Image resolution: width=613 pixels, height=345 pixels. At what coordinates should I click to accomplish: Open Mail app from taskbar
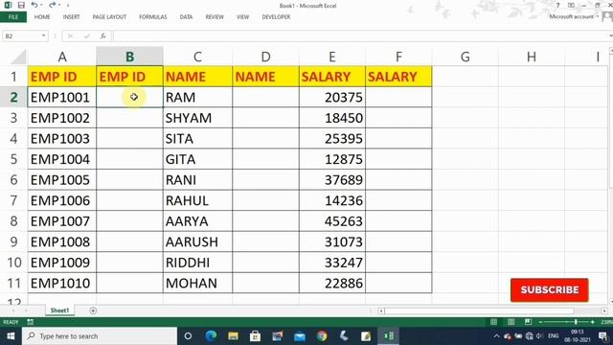(300, 336)
